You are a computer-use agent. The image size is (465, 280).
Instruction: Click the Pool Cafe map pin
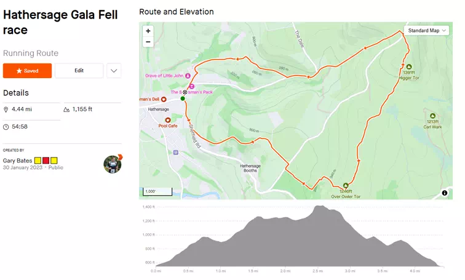[167, 120]
